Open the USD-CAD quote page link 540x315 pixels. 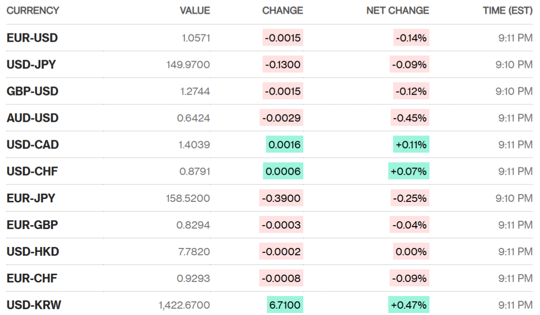[33, 145]
